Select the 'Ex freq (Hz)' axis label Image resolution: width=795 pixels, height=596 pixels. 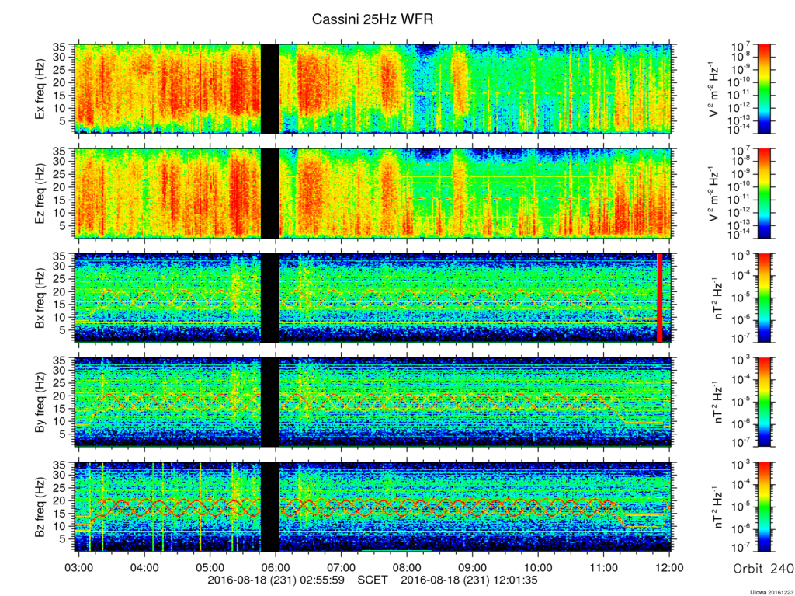[x=40, y=89]
